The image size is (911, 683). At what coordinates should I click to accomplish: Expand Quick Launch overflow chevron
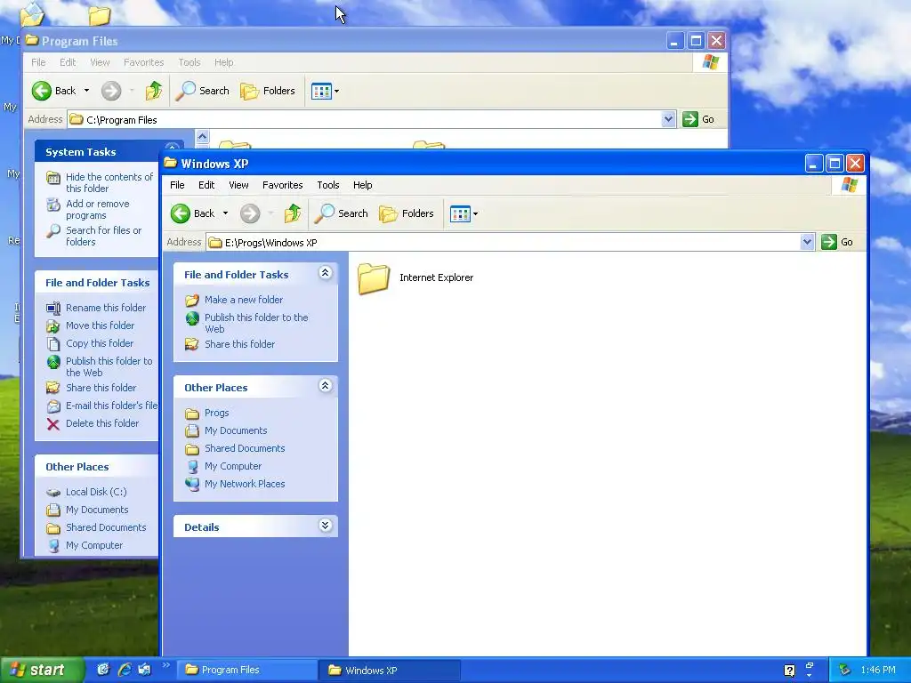coord(165,665)
